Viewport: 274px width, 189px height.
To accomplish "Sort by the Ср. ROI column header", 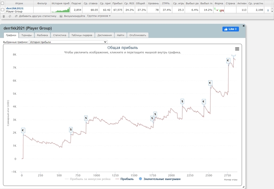I will pos(129,3).
